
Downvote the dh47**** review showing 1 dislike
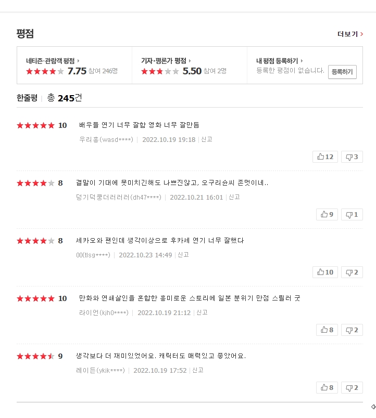(x=352, y=214)
